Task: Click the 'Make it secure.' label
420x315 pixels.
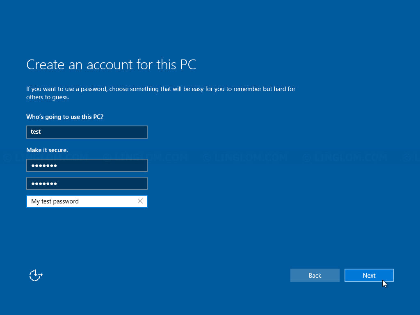Action: pyautogui.click(x=47, y=150)
